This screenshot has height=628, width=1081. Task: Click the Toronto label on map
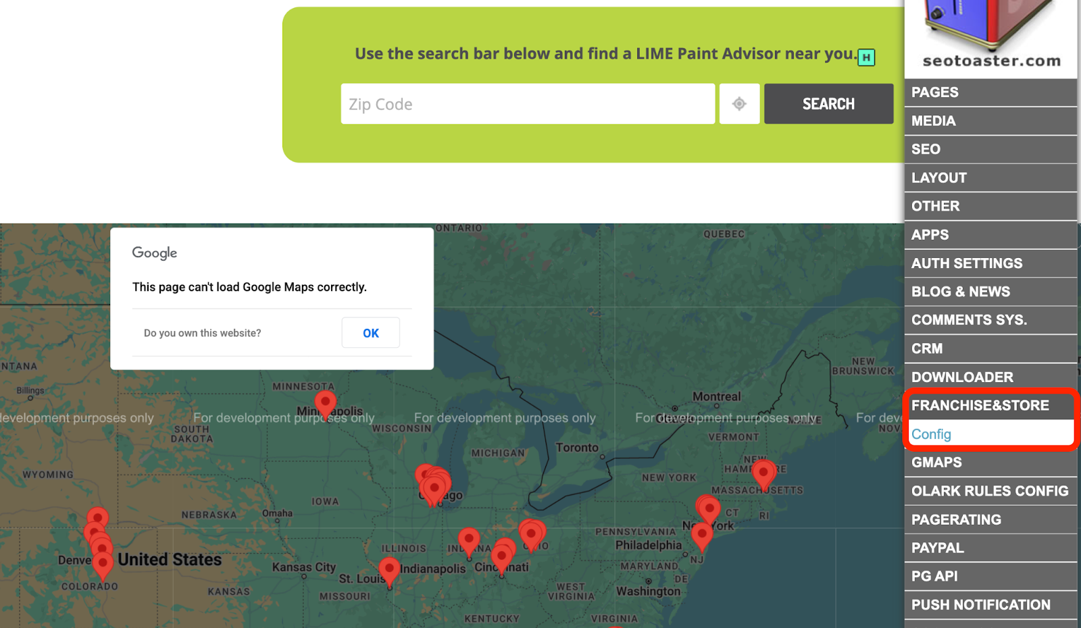(577, 448)
